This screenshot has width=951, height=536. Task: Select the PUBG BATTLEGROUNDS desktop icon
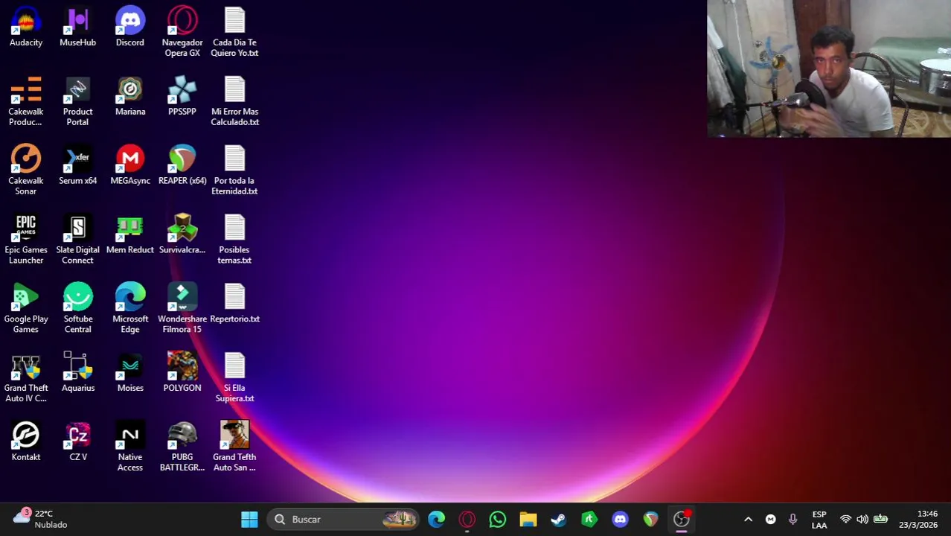[182, 447]
